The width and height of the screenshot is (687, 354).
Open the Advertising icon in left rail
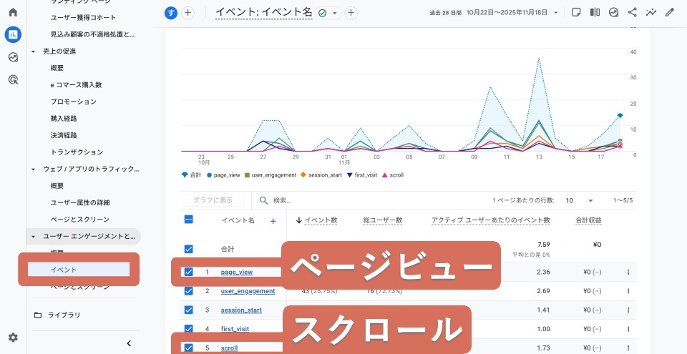point(13,79)
